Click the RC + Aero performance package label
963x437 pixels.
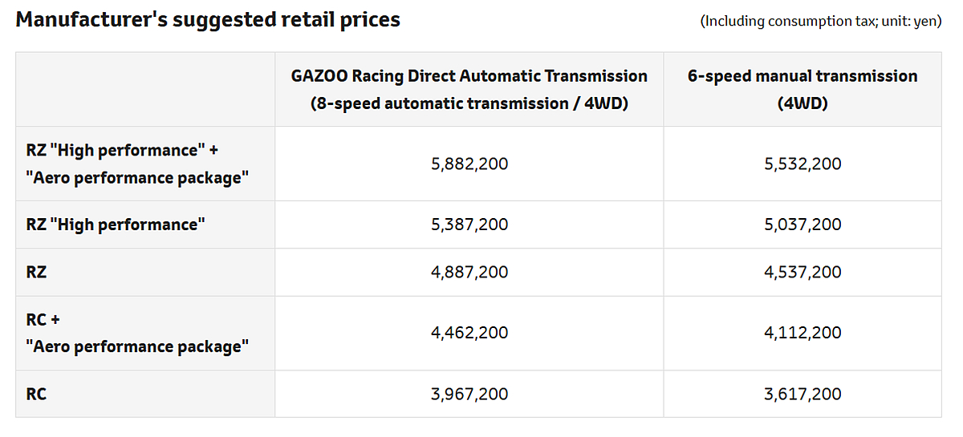tap(136, 333)
